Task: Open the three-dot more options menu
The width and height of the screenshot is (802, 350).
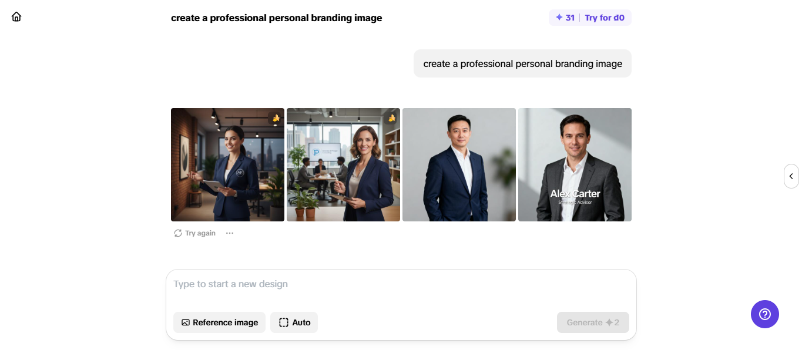Action: tap(230, 233)
